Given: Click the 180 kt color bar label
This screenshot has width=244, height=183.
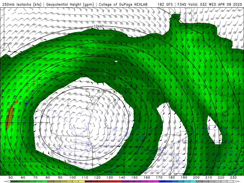Looking at the screenshot, I should (171, 178).
